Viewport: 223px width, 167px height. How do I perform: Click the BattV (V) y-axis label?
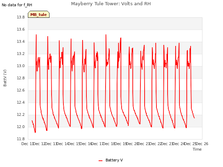pos(5,78)
